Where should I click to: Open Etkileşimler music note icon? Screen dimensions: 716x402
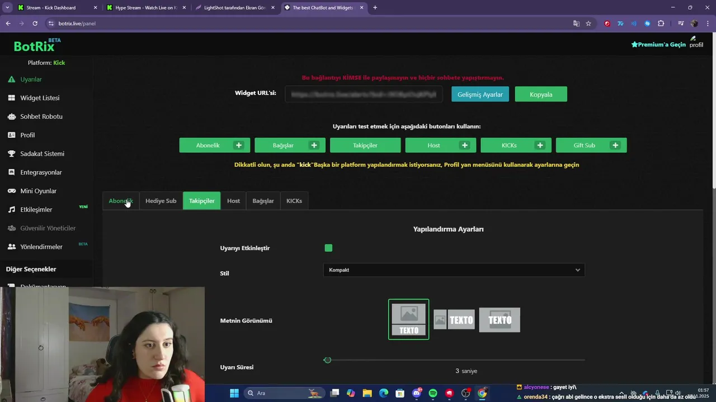[x=11, y=209]
